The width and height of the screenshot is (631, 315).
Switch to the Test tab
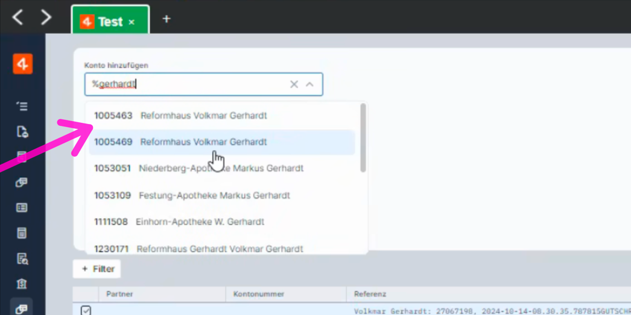[110, 19]
